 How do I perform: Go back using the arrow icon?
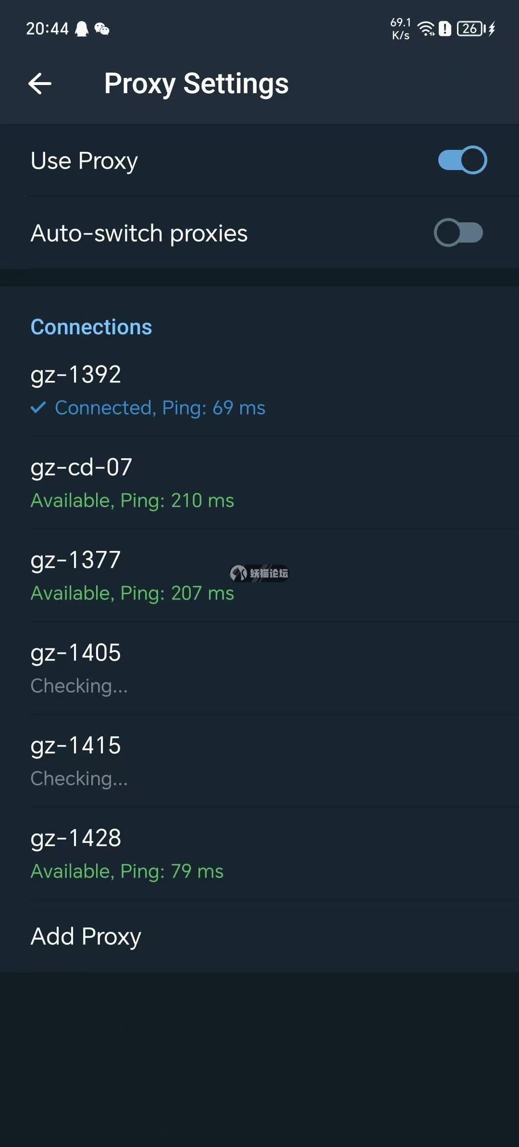tap(40, 84)
